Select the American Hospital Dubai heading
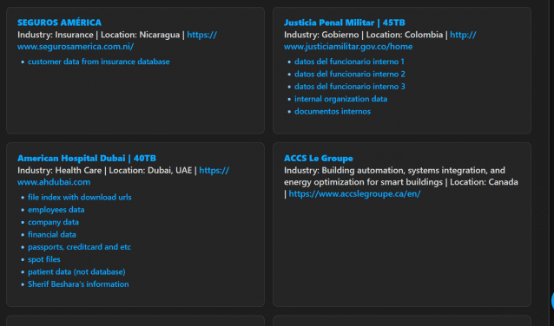Screen dimensions: 554x326 (87, 158)
